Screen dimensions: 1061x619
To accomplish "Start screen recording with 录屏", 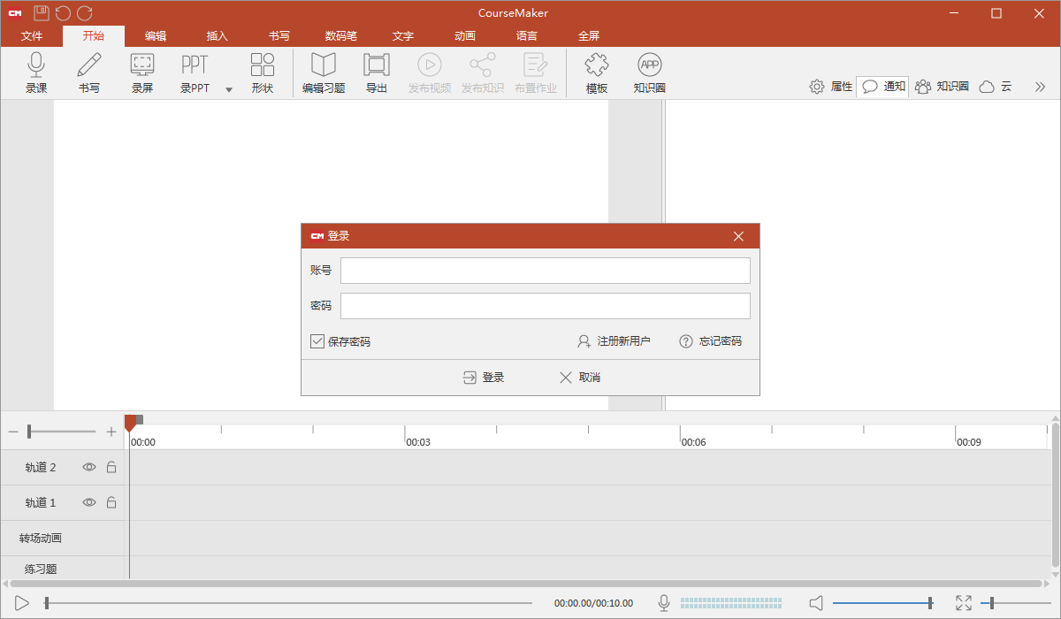I will pos(141,71).
